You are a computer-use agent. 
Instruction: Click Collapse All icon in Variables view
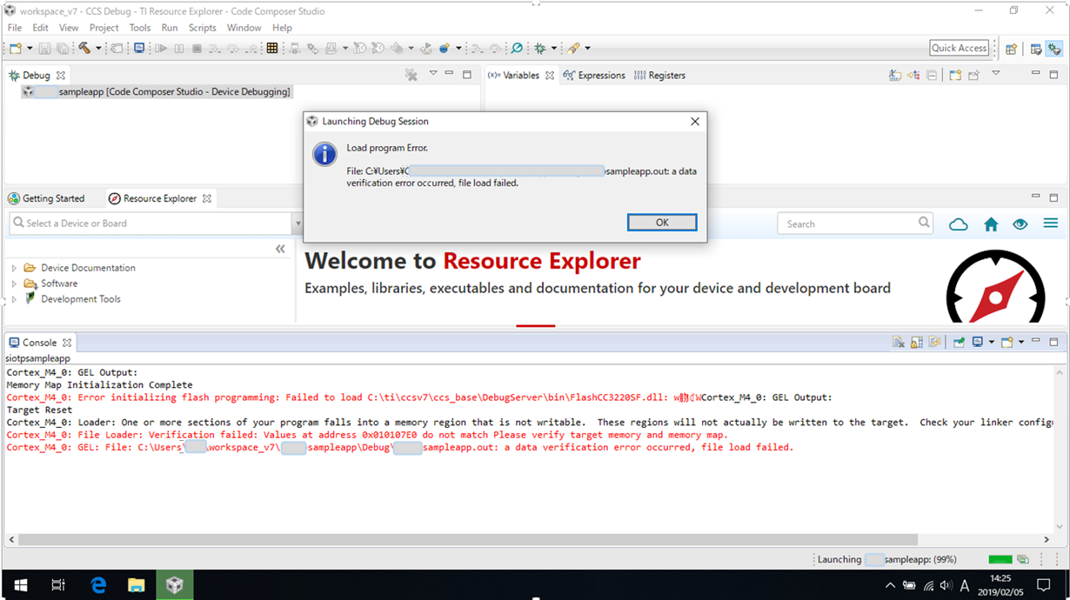click(x=932, y=76)
